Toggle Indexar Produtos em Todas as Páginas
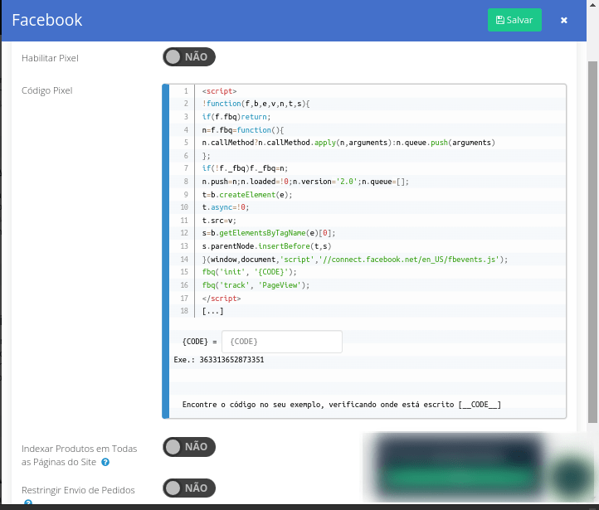Viewport: 599px width, 510px height. pos(189,447)
